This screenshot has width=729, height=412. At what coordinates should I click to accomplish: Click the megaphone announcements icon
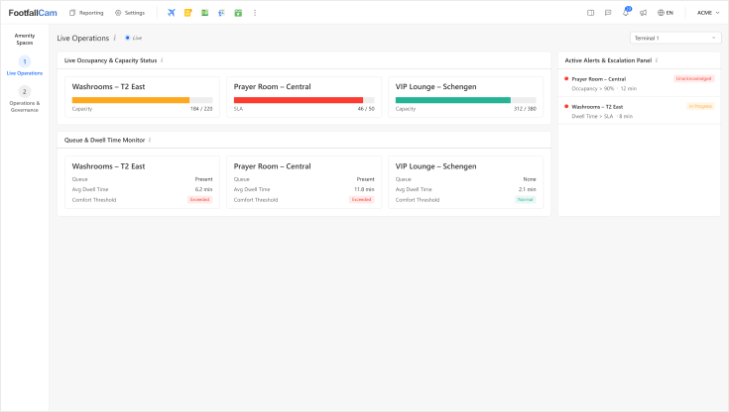644,13
